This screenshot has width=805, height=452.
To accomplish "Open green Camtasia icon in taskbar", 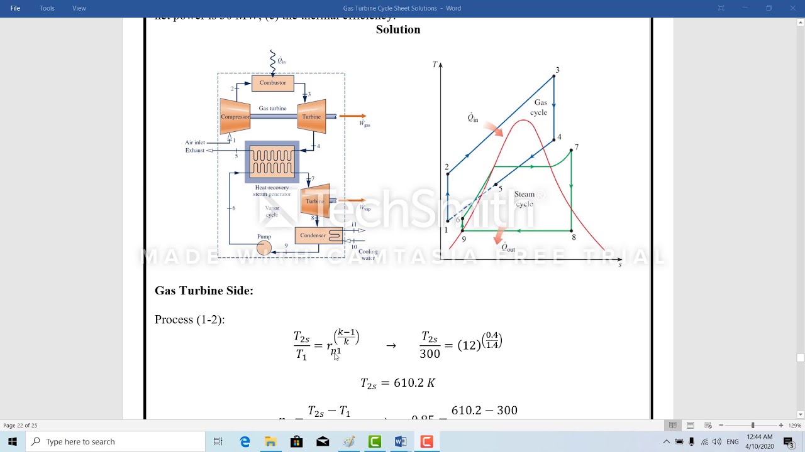I will tap(375, 441).
